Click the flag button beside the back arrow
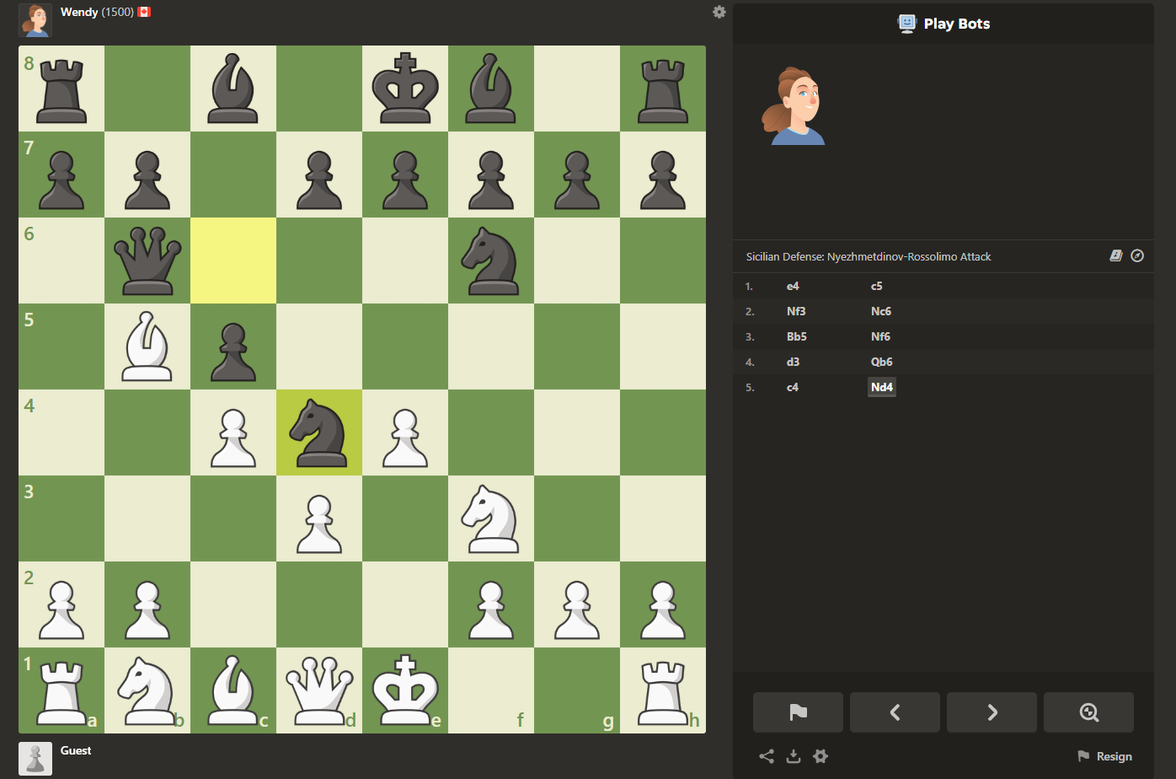Image resolution: width=1176 pixels, height=779 pixels. (798, 712)
